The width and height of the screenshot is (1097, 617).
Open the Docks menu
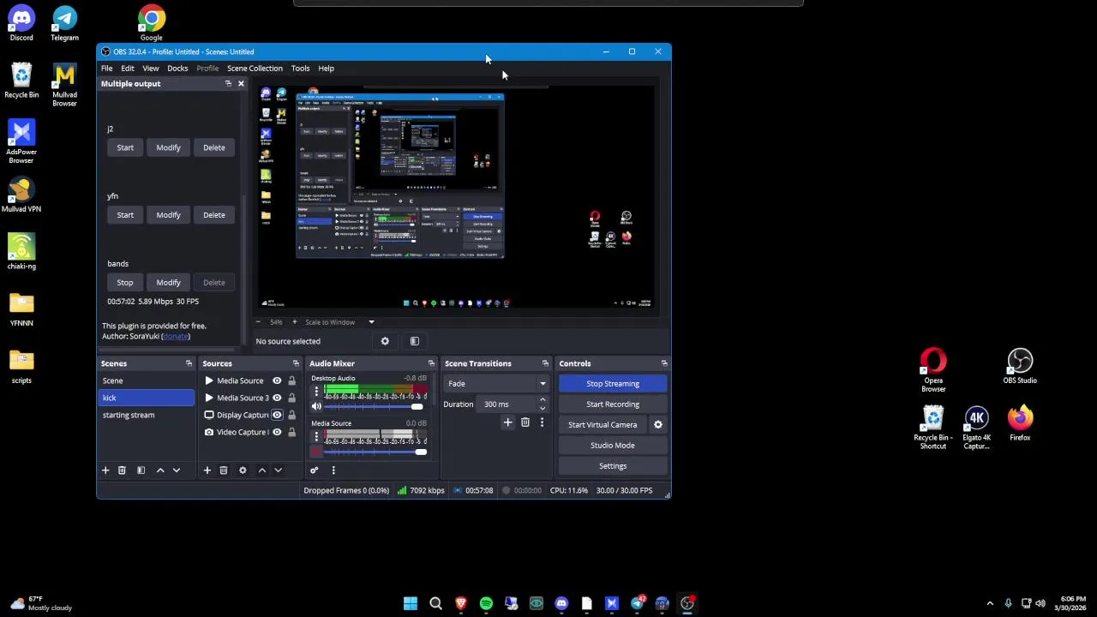[177, 69]
